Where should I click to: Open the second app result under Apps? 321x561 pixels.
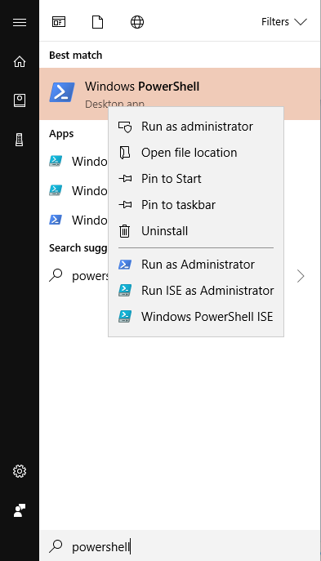74,191
